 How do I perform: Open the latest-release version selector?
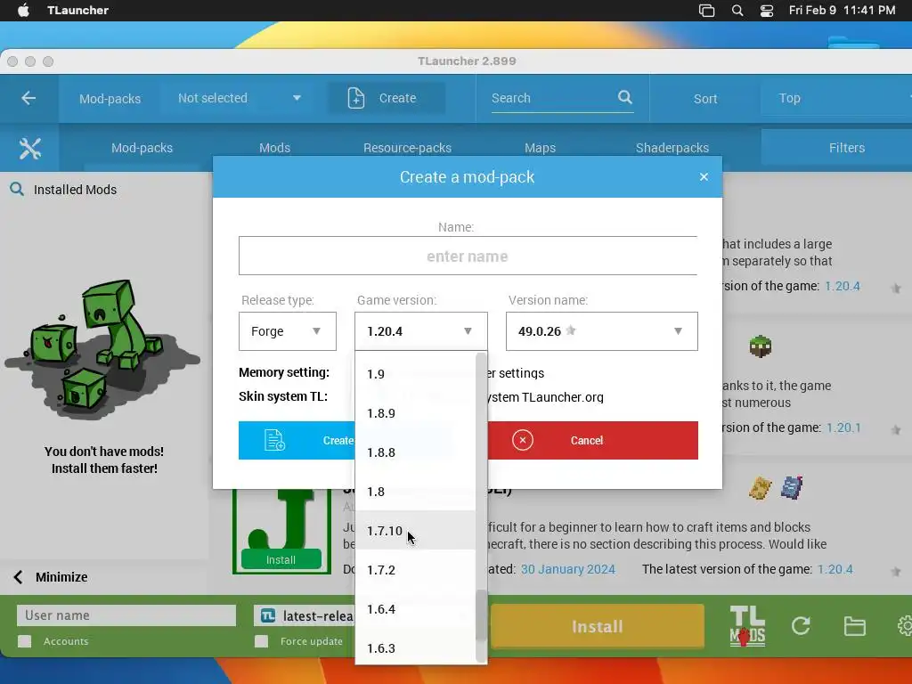pyautogui.click(x=305, y=616)
